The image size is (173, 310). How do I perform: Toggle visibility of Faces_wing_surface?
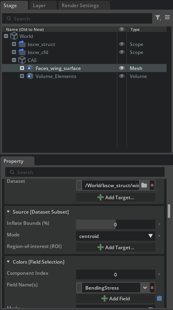pos(122,68)
